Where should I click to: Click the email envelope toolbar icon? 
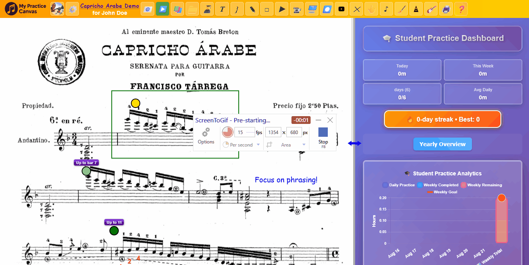point(147,9)
